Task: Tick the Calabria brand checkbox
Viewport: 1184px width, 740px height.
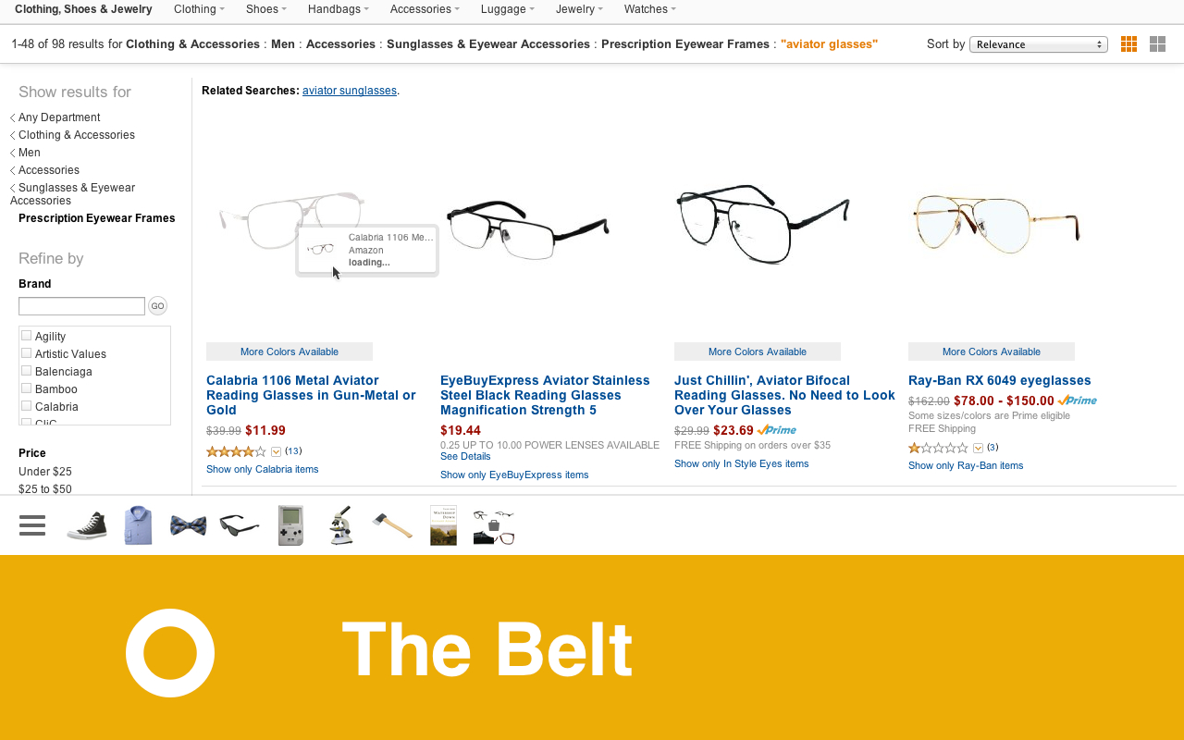Action: click(27, 406)
